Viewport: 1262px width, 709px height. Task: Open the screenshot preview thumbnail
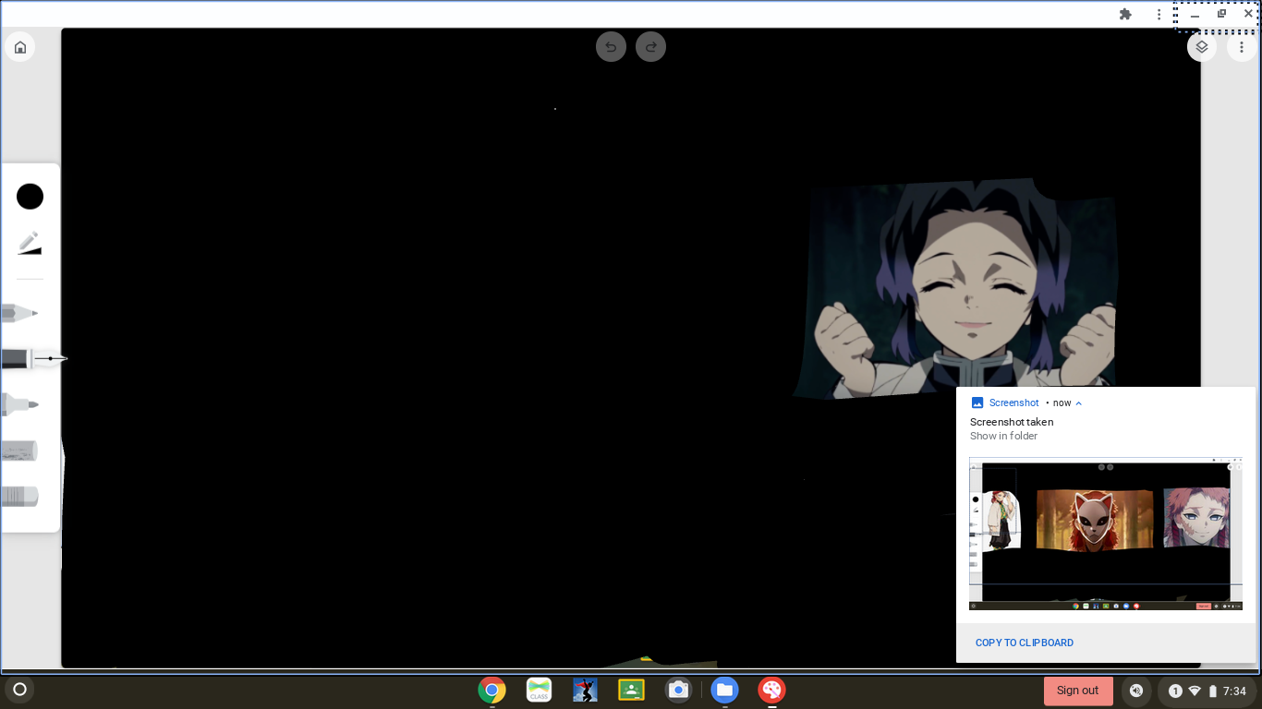(x=1106, y=534)
